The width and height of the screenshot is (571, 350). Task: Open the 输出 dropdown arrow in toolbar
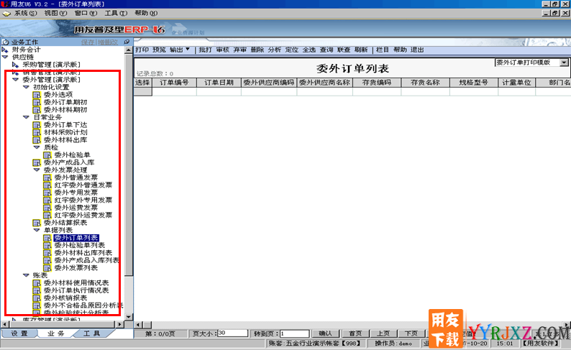click(x=188, y=49)
